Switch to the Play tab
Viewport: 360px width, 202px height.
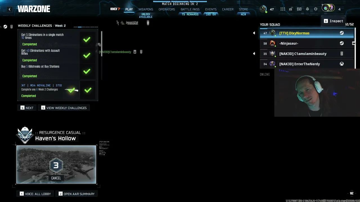[129, 9]
